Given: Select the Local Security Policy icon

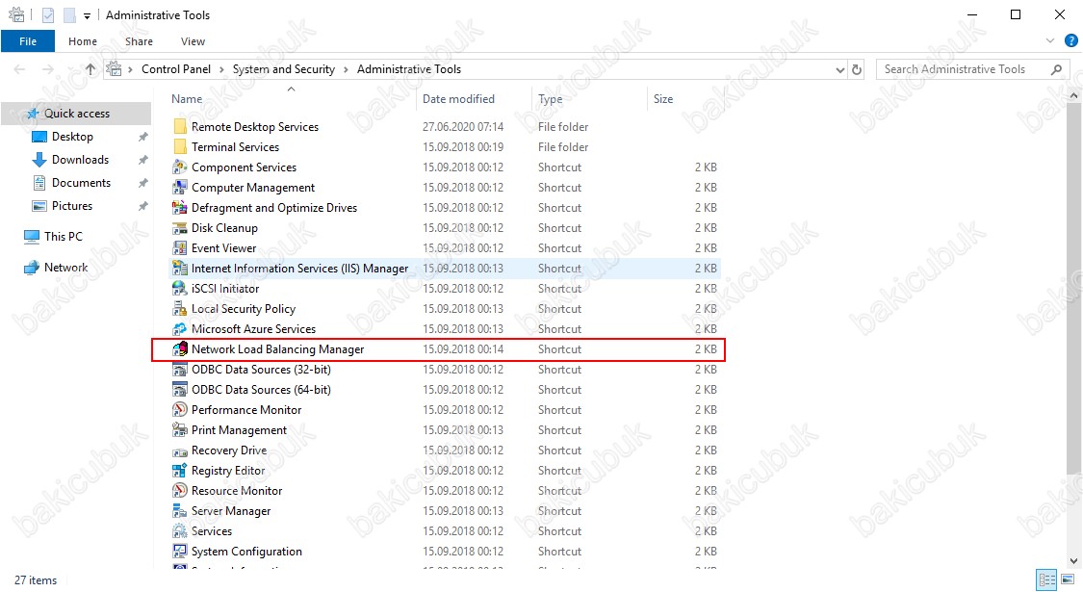Looking at the screenshot, I should coord(180,309).
